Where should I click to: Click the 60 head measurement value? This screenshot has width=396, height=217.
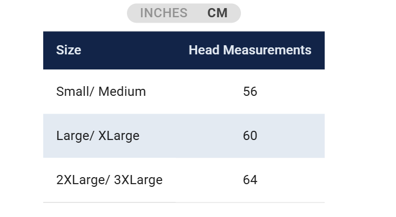[x=250, y=136]
